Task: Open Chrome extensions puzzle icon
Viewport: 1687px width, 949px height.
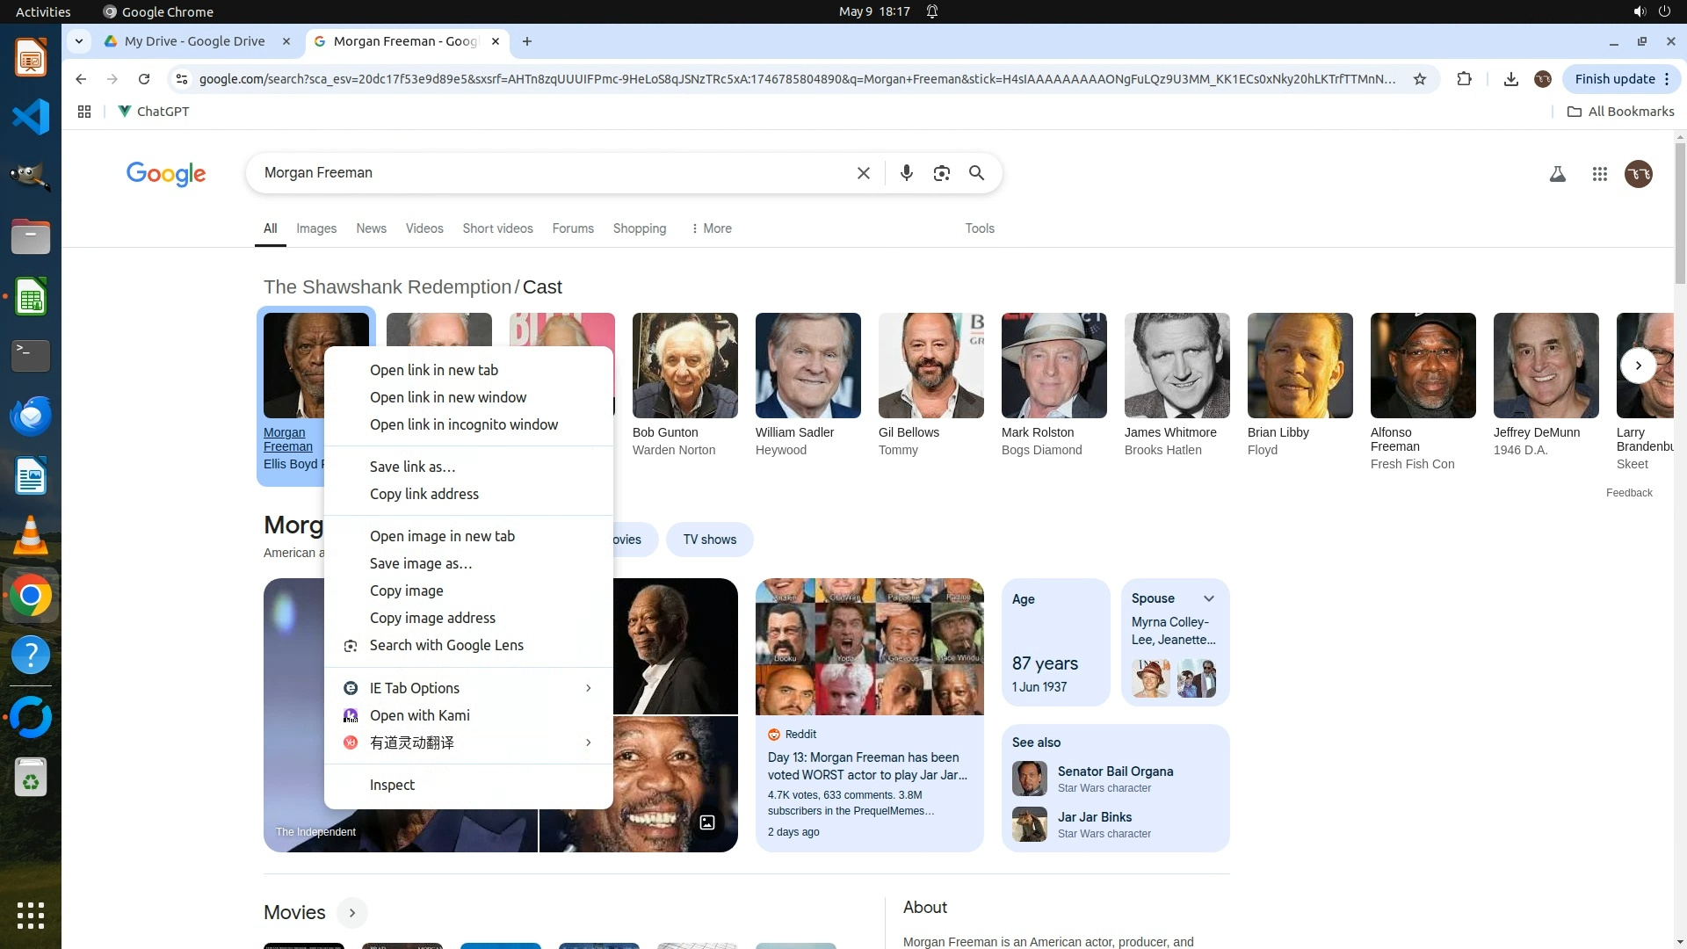Action: coord(1464,79)
